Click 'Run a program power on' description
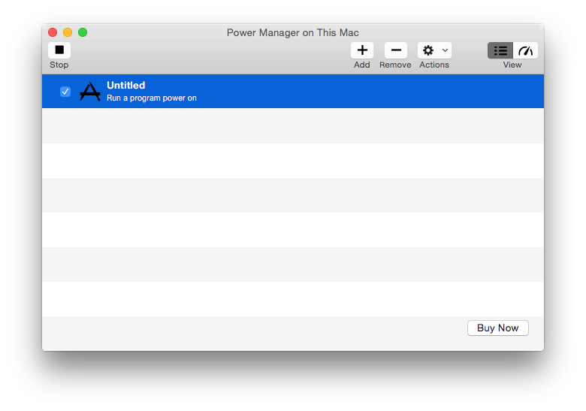Viewport: 586px width, 411px height. point(151,98)
